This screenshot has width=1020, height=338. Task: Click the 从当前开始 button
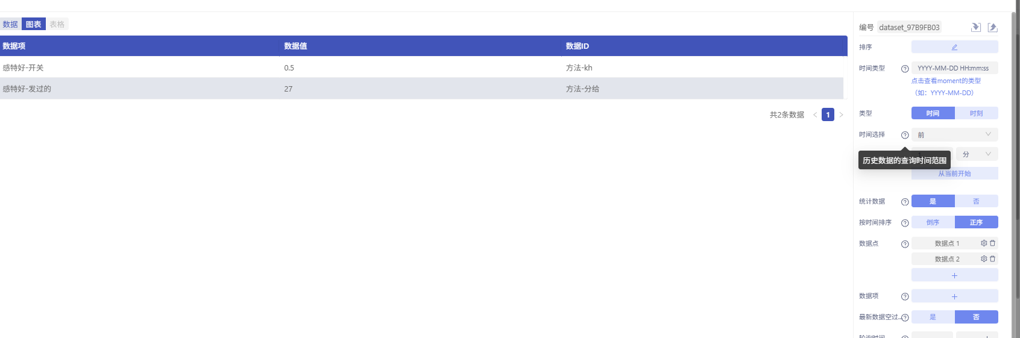tap(954, 174)
